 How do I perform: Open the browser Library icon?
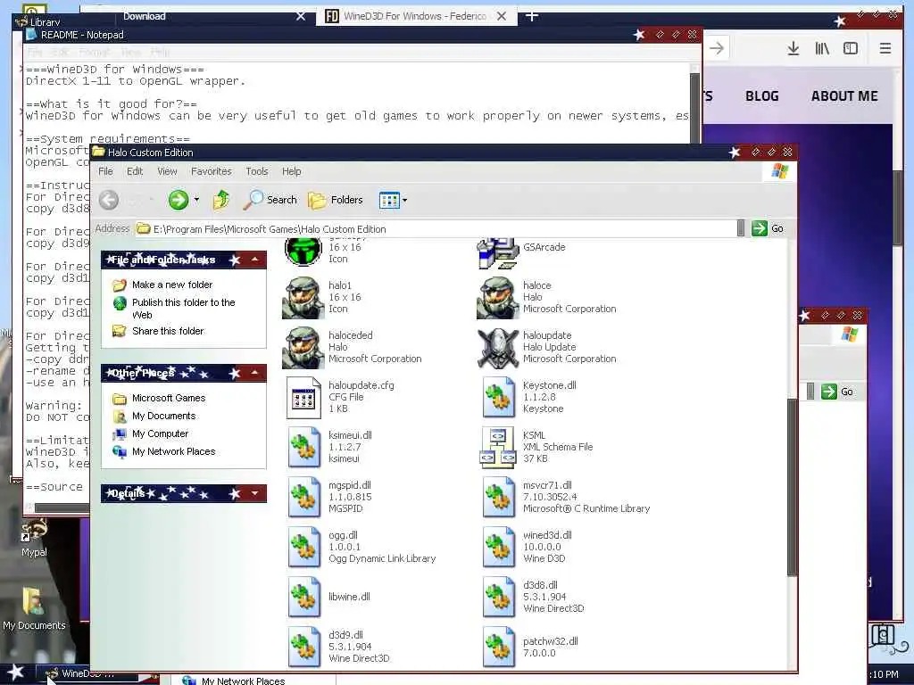coord(822,48)
